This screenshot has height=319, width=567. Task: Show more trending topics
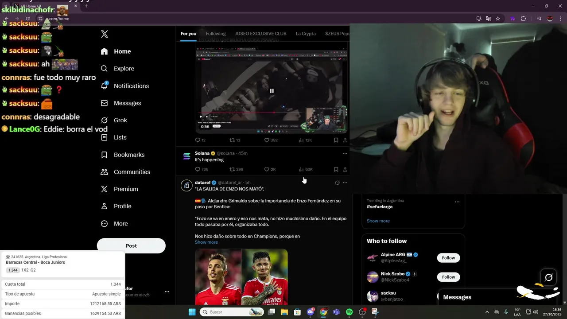pos(378,221)
